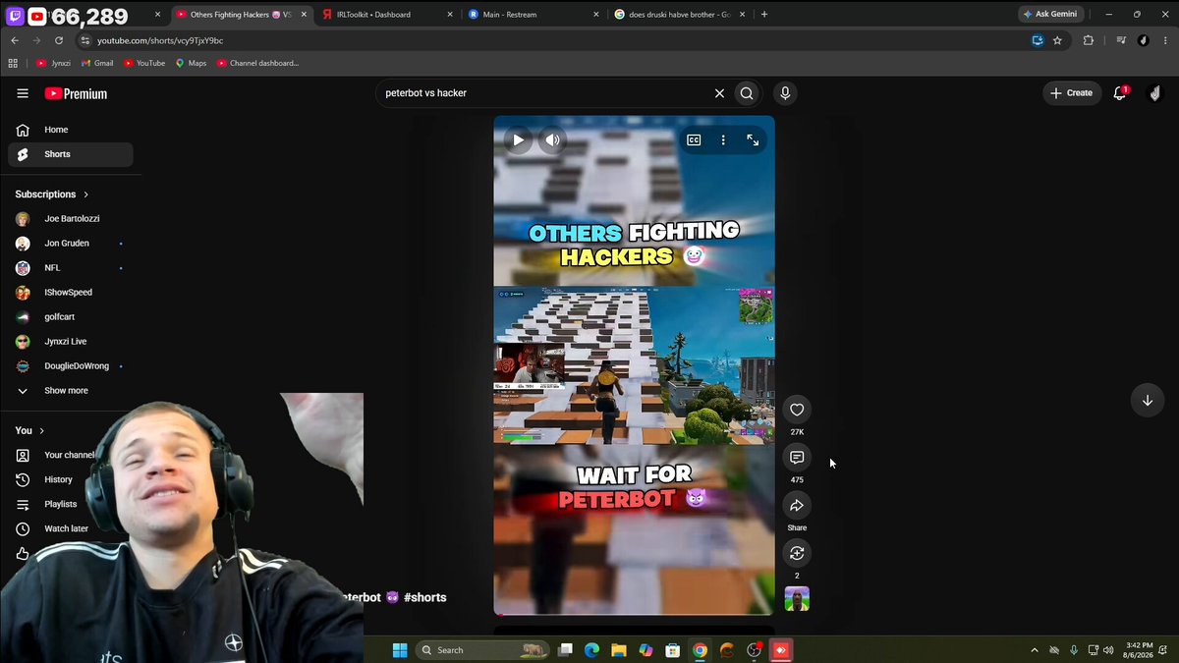
Task: Open the account avatar menu
Action: tap(1155, 93)
